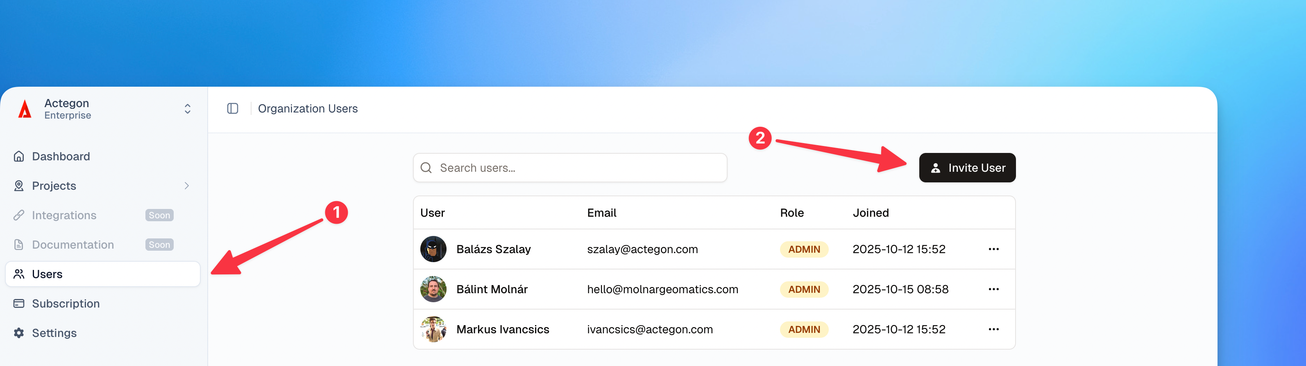Open the actions menu for Balázs Szalay
The width and height of the screenshot is (1306, 366).
(994, 249)
